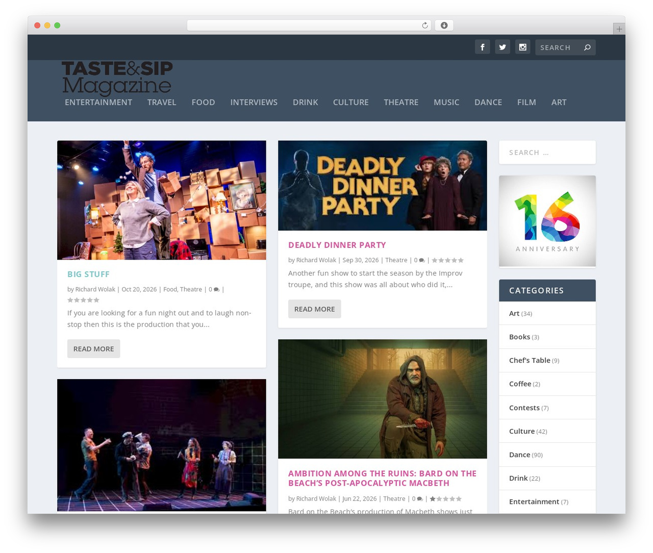Select Theatre in the navigation bar
Viewport: 653px width, 553px height.
[x=401, y=102]
